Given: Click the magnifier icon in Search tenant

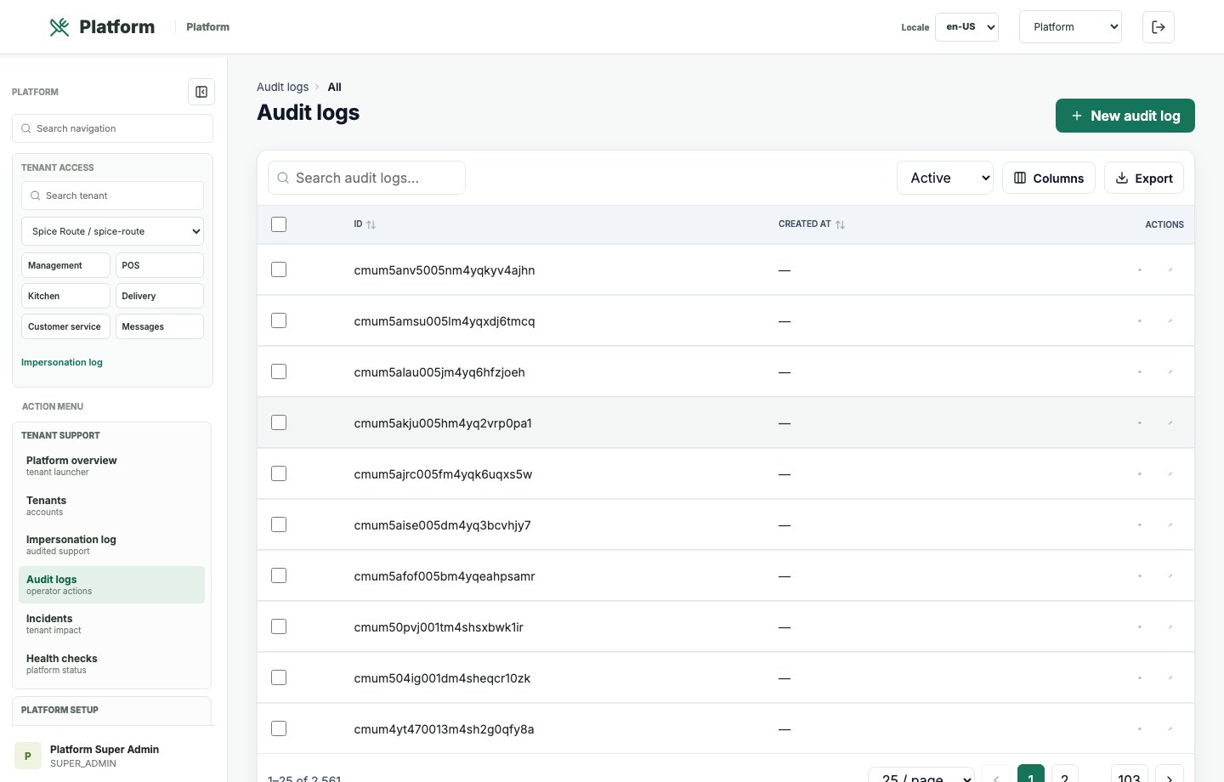Looking at the screenshot, I should (36, 195).
